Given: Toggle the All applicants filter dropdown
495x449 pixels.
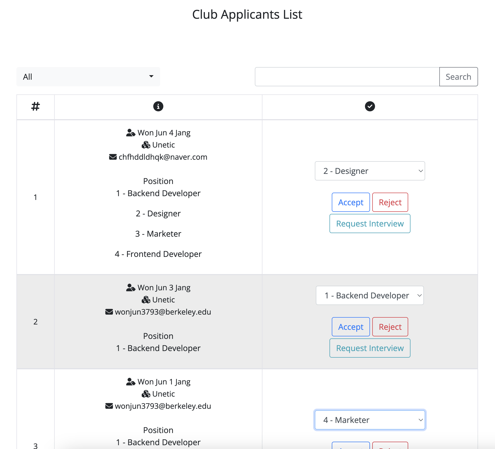Looking at the screenshot, I should [x=88, y=76].
